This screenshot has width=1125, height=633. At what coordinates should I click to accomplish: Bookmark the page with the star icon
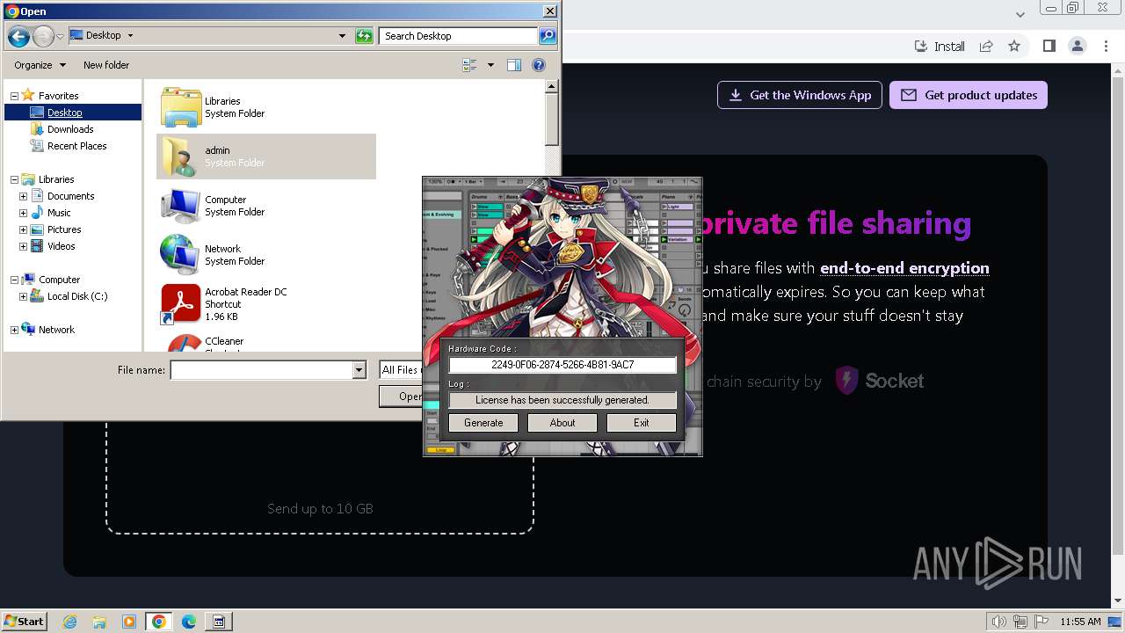(1014, 47)
